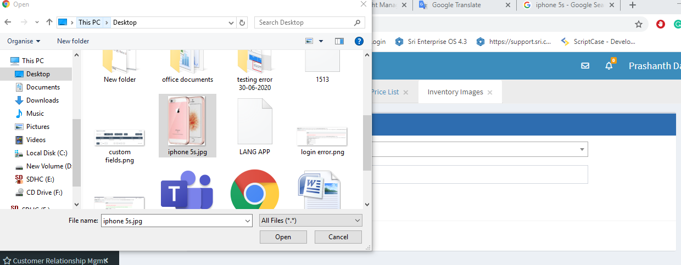Select Downloads in the navigation pane
This screenshot has height=265, width=681.
point(42,100)
